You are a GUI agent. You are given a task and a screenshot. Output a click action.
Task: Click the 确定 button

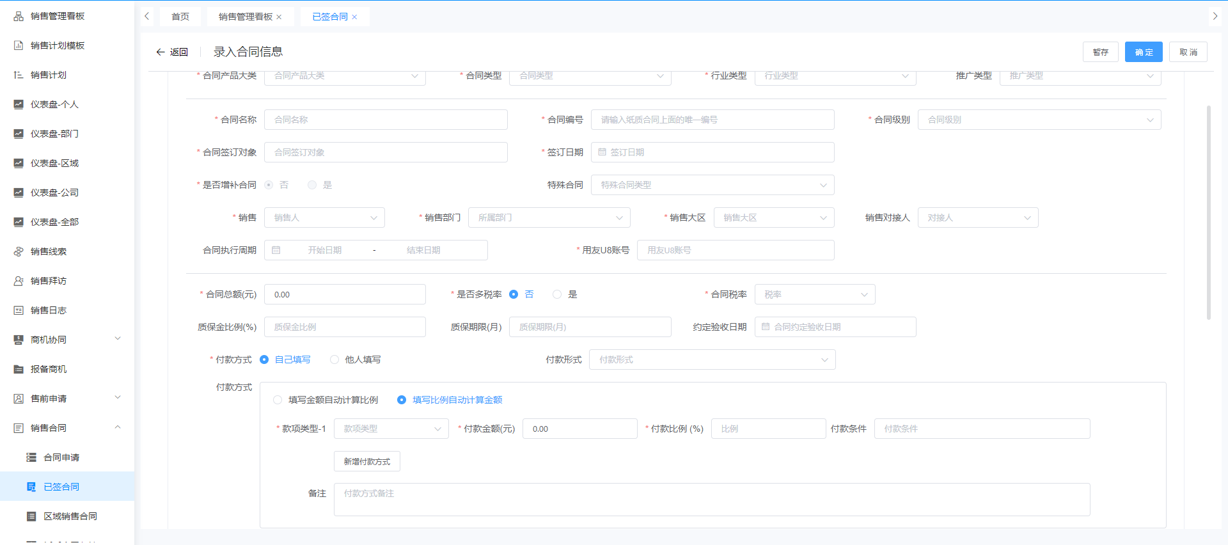point(1143,52)
